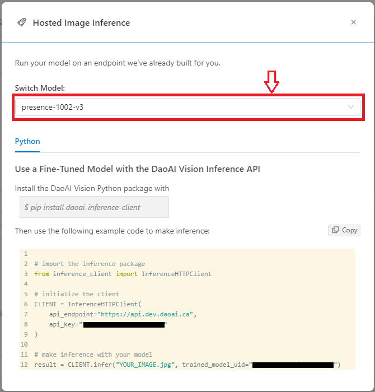375x392 pixels.
Task: Click line number 12 in code block
Action: tap(24, 365)
